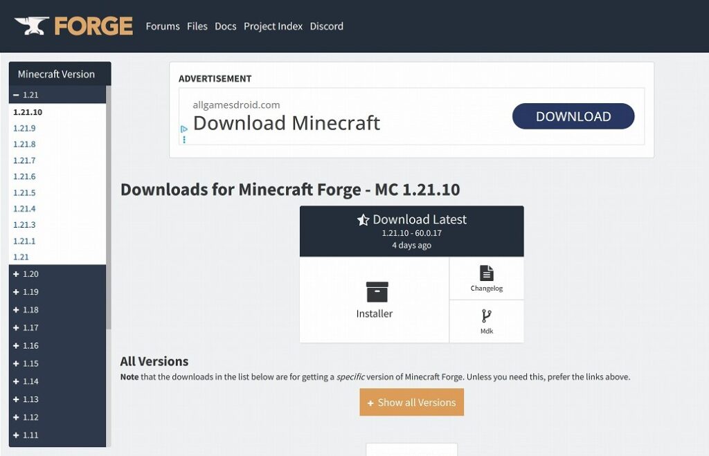Image resolution: width=709 pixels, height=456 pixels.
Task: Open the Changelog document icon
Action: (x=487, y=273)
